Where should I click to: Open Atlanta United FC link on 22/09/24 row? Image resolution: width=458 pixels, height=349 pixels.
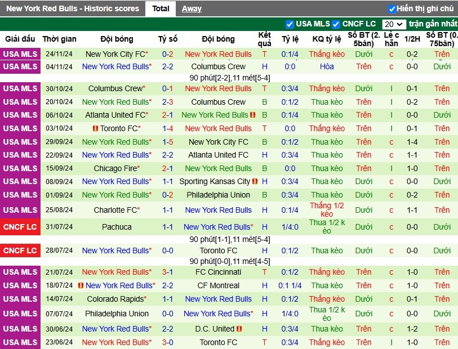(218, 155)
